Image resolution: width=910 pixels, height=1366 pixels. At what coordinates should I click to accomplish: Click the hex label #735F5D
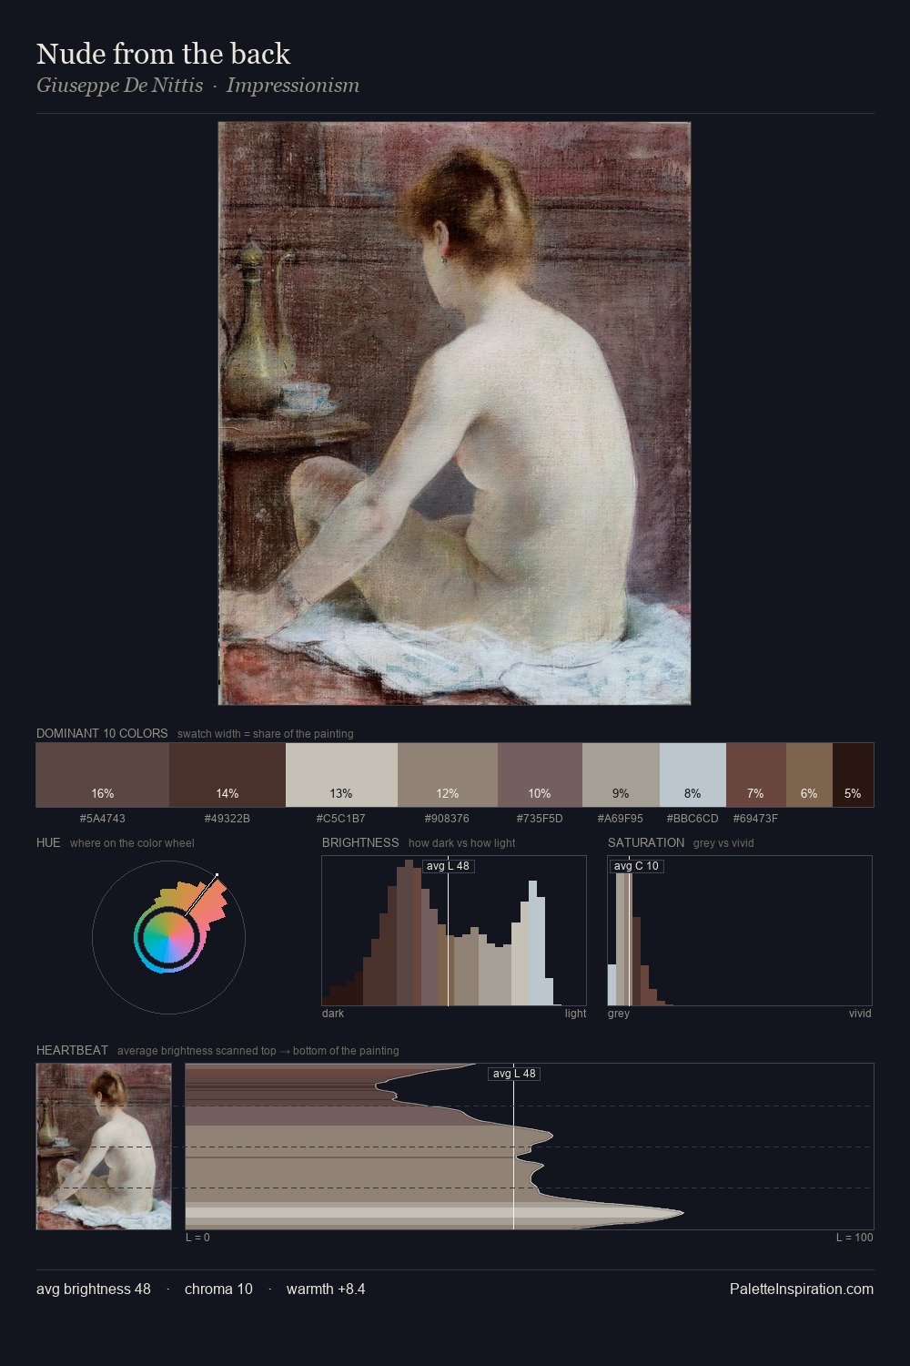tap(540, 819)
